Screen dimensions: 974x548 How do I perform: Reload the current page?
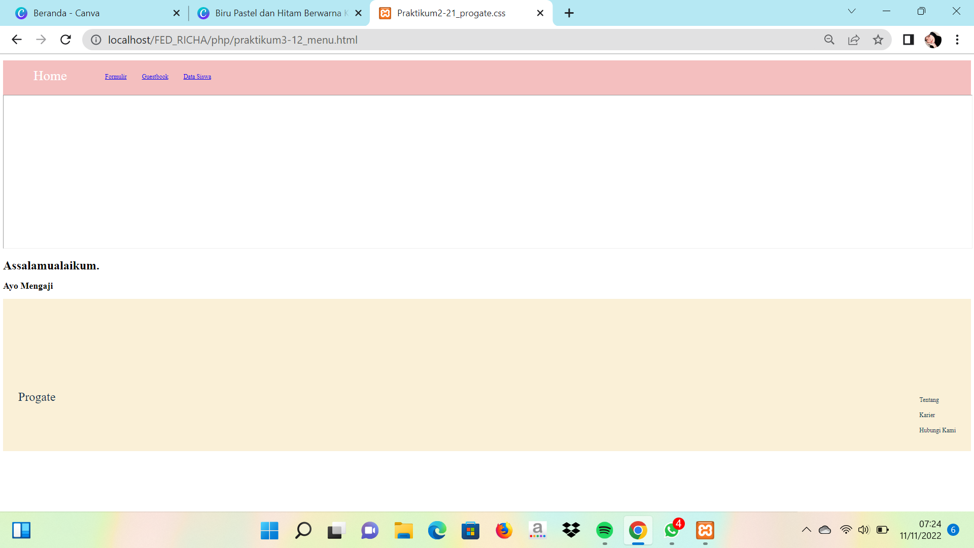tap(65, 40)
